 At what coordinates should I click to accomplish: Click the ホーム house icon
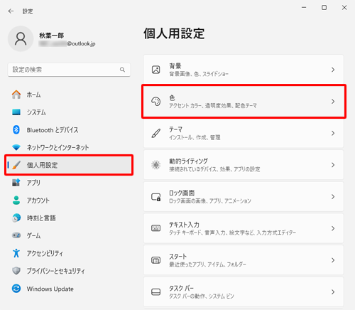pos(16,95)
